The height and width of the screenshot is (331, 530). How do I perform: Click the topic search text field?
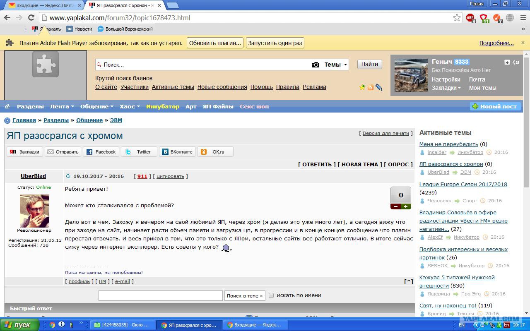[161, 295]
